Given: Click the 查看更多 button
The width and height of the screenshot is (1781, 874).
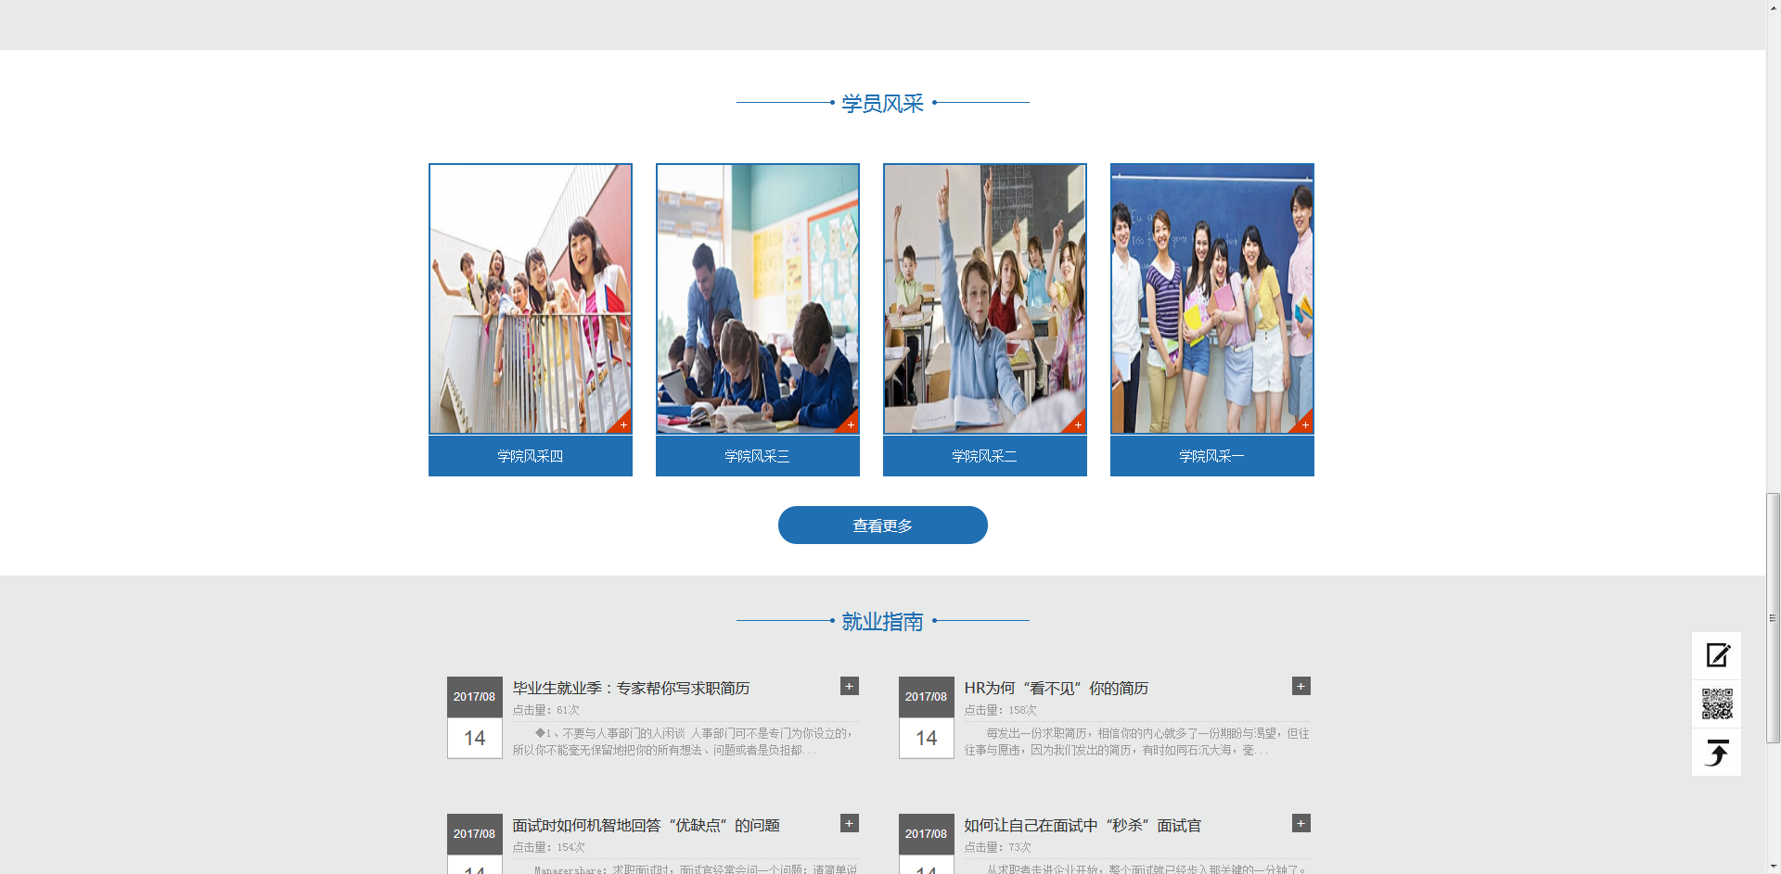Looking at the screenshot, I should (x=882, y=526).
